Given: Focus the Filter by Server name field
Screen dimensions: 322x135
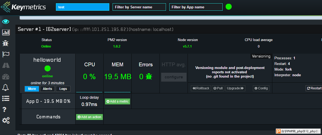Looking at the screenshot, I should click(139, 7).
